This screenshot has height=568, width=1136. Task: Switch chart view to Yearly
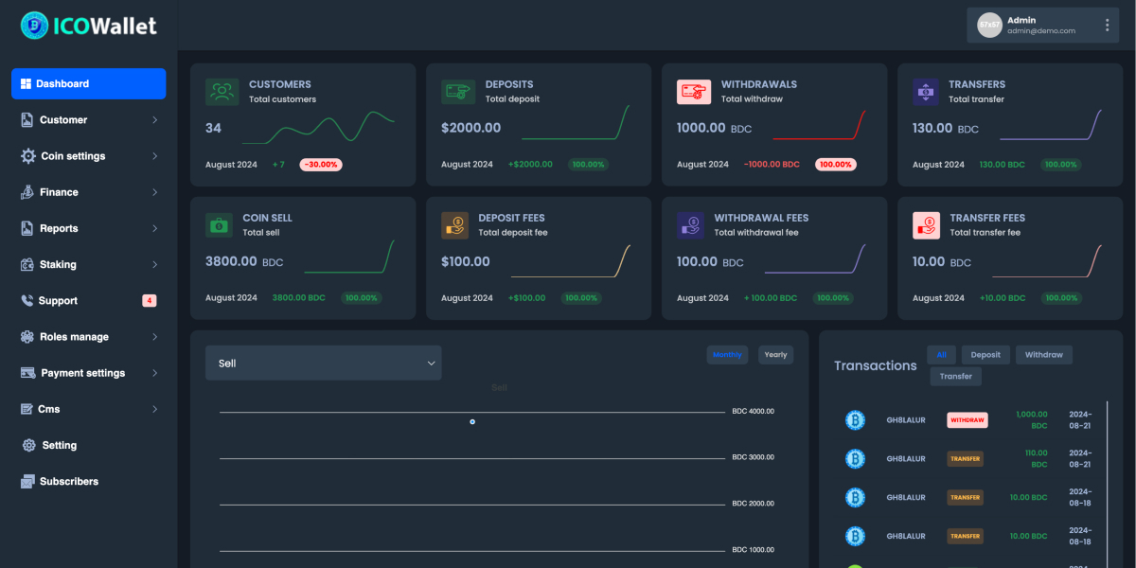pos(775,354)
